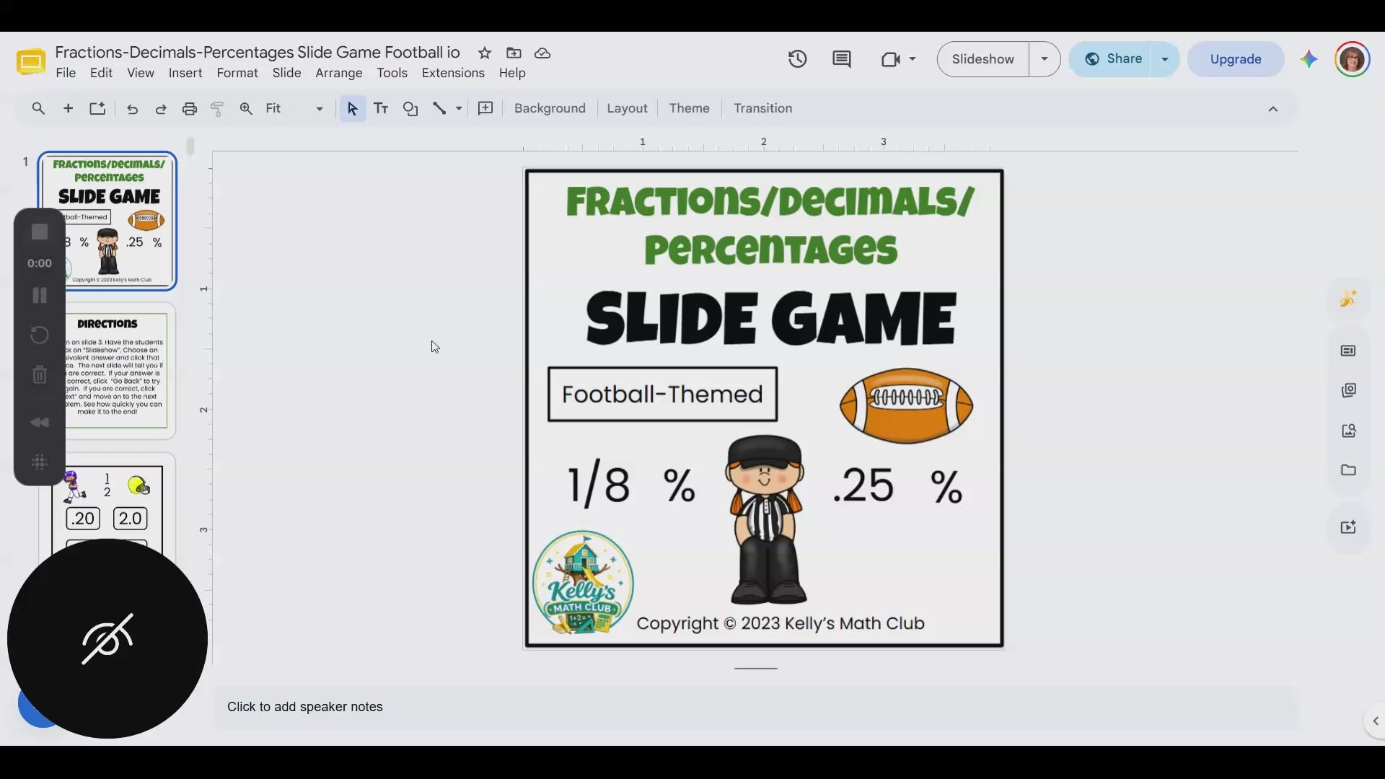Start the Slideshow
1385x779 pixels.
982,59
